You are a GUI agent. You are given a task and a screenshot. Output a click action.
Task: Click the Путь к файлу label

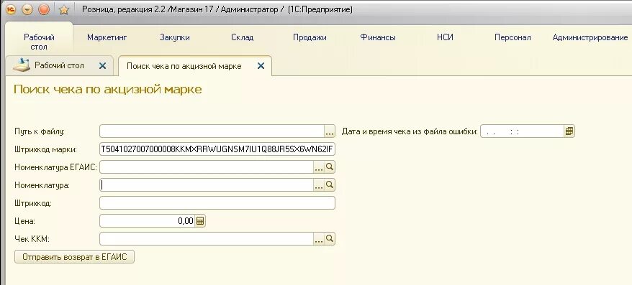40,131
